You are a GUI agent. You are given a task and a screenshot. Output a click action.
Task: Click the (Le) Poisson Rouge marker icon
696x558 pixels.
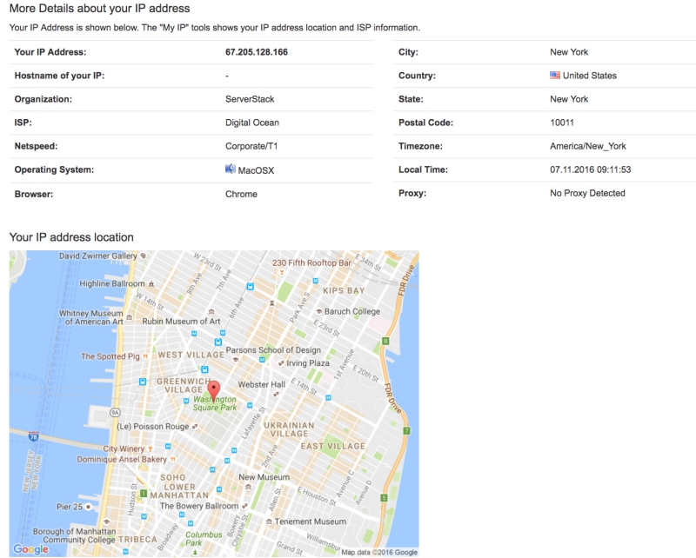click(x=194, y=426)
